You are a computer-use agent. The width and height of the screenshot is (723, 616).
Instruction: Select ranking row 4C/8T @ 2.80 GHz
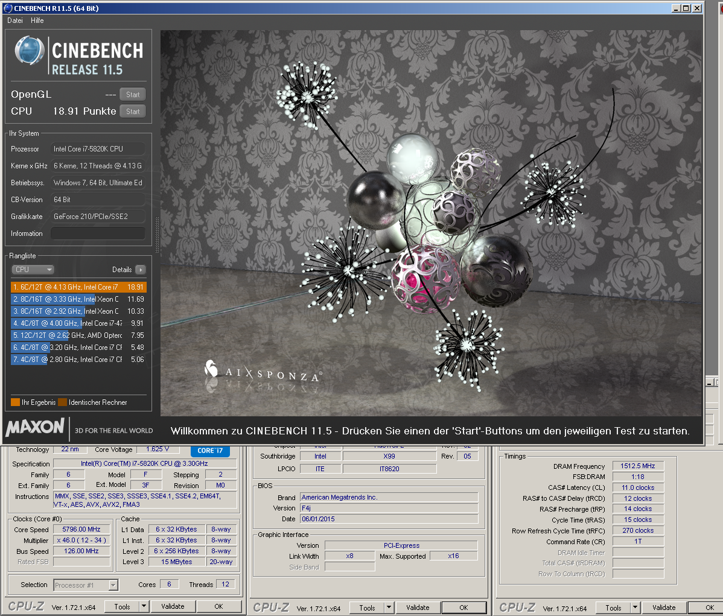tap(78, 359)
